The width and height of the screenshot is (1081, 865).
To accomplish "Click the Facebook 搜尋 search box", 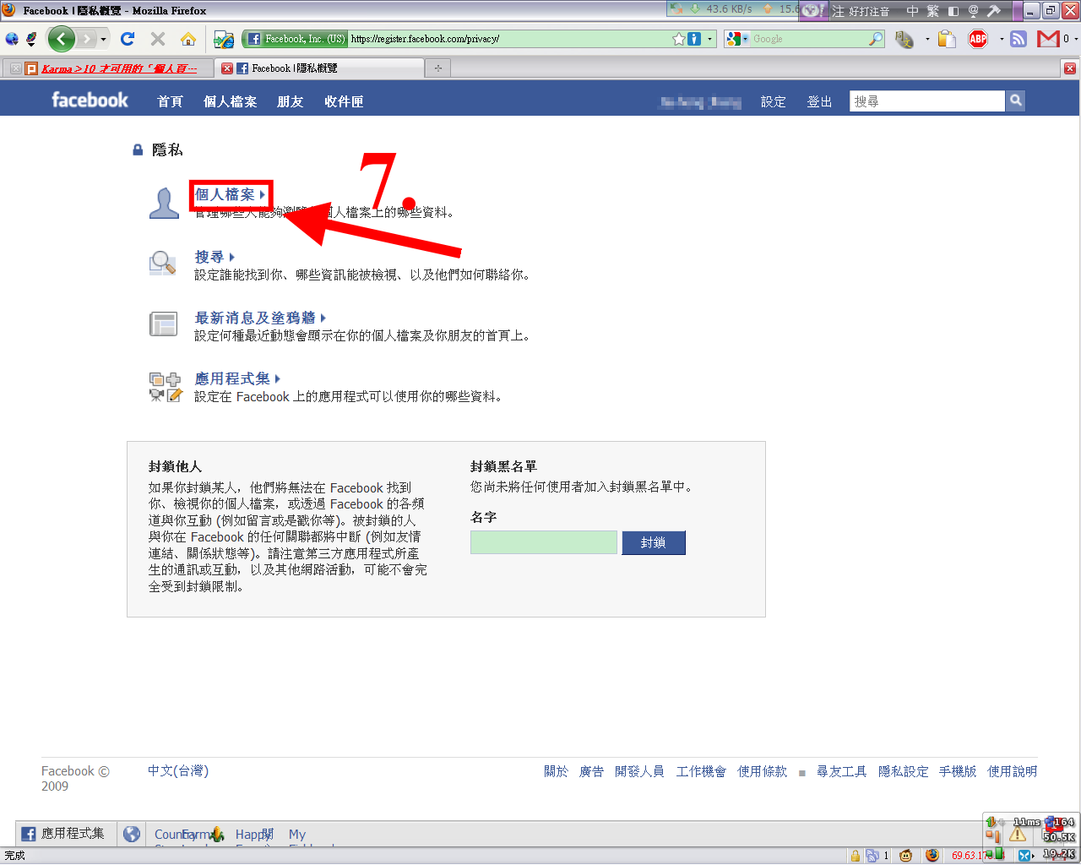I will pos(927,101).
